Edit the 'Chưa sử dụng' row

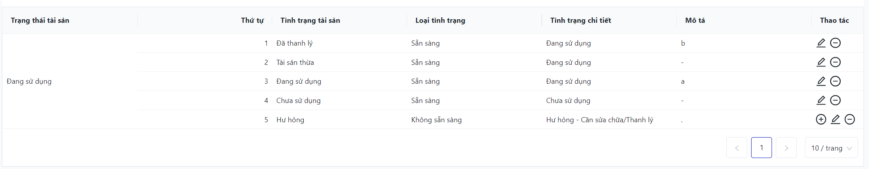point(821,100)
